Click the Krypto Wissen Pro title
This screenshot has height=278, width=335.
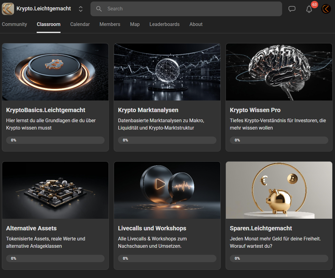tap(255, 110)
